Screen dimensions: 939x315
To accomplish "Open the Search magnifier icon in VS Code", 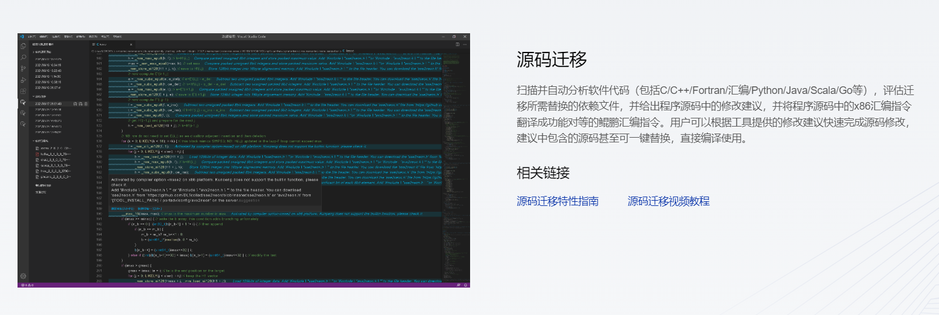I will (x=23, y=58).
